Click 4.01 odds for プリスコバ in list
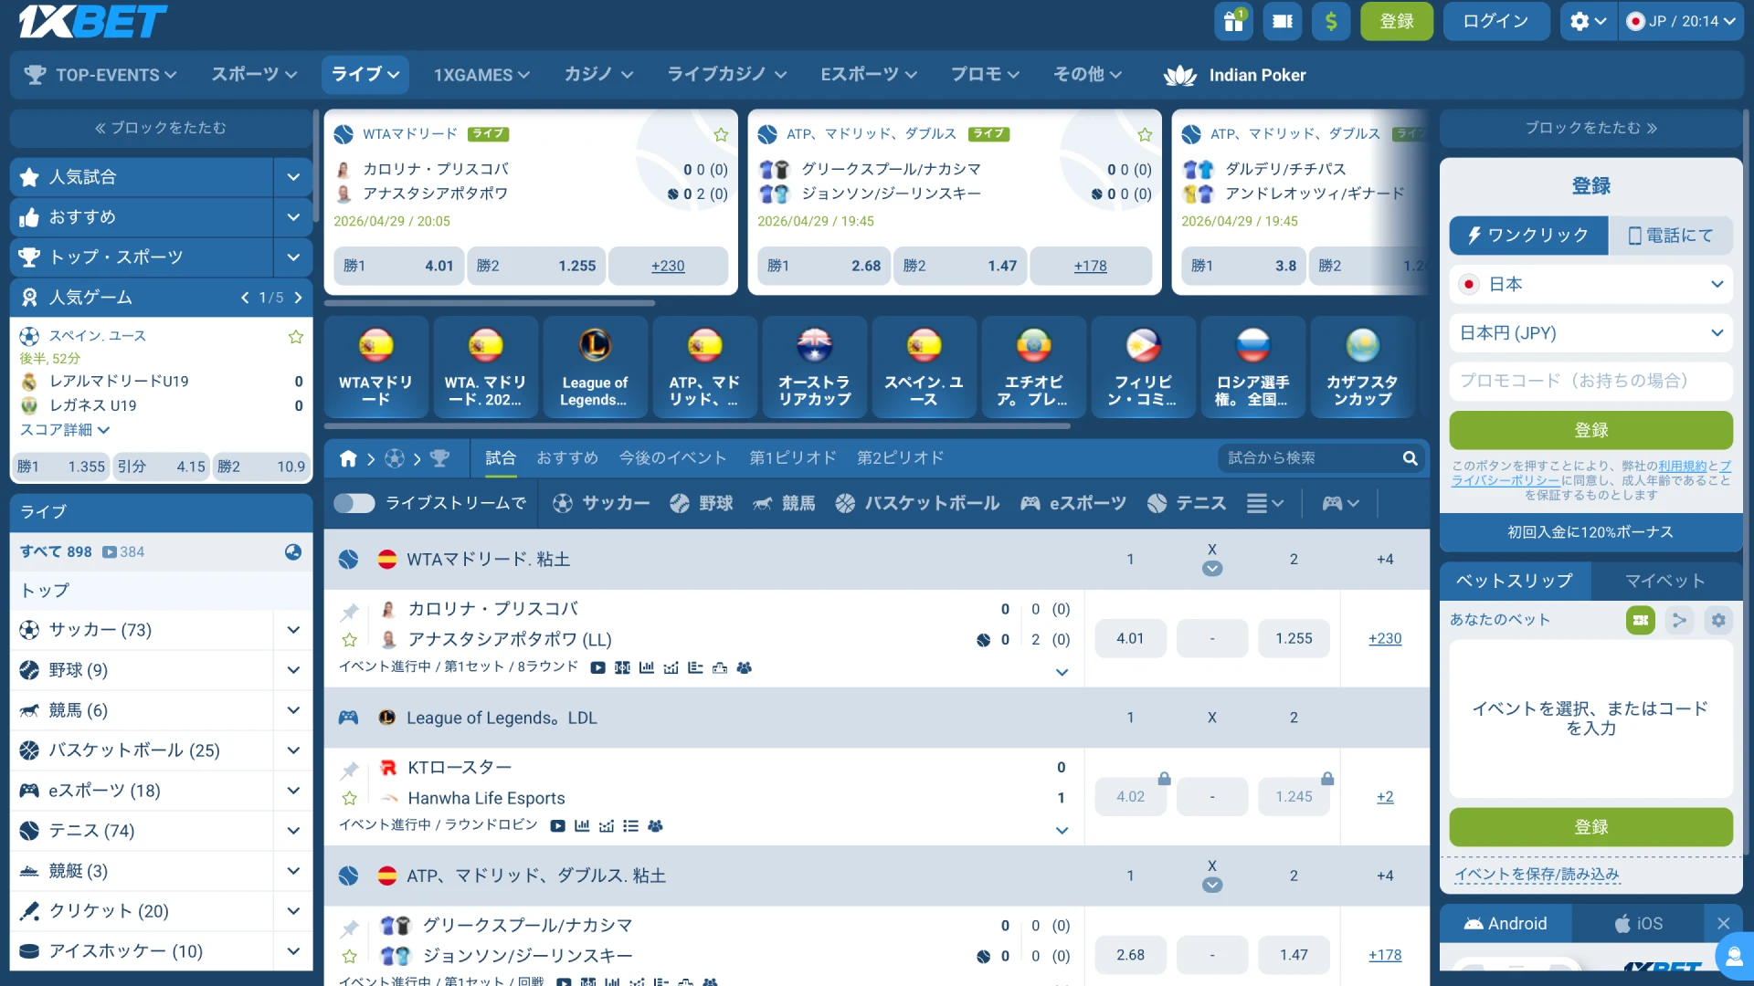1754x986 pixels. [x=1130, y=639]
